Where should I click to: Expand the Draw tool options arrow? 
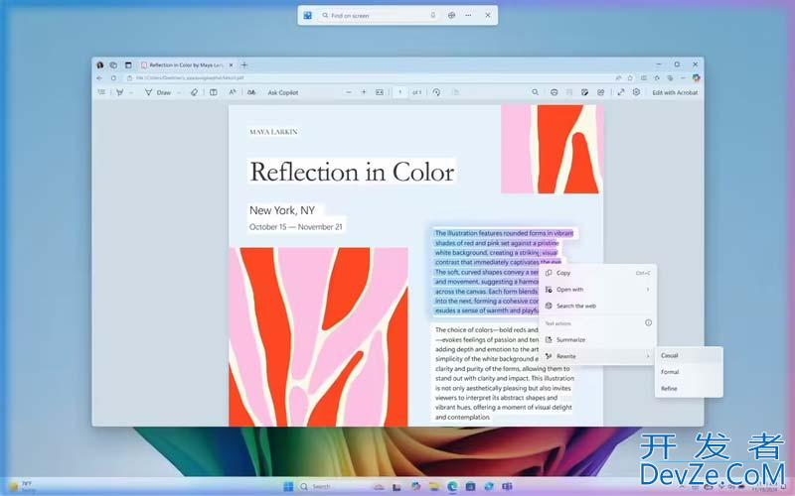[x=179, y=92]
